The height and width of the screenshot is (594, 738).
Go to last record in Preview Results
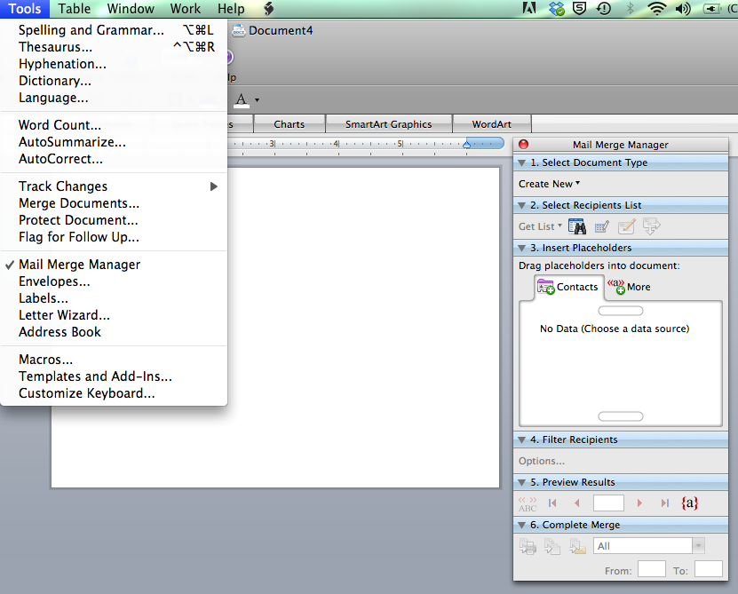[x=664, y=503]
